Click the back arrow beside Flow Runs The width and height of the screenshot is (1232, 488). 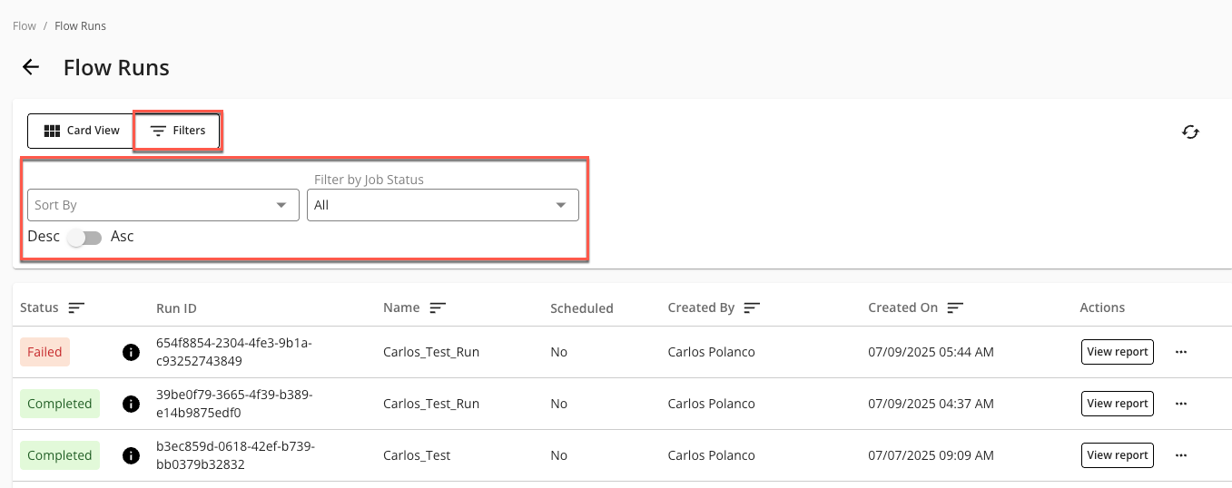click(x=31, y=67)
